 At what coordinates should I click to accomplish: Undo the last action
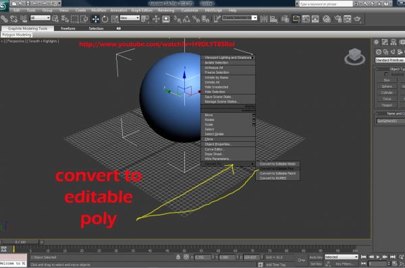pyautogui.click(x=35, y=3)
